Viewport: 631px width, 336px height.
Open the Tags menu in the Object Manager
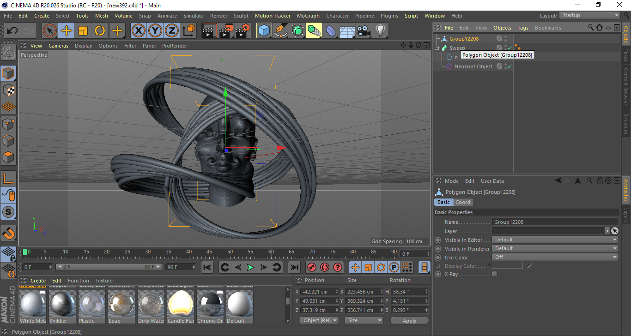(x=523, y=28)
